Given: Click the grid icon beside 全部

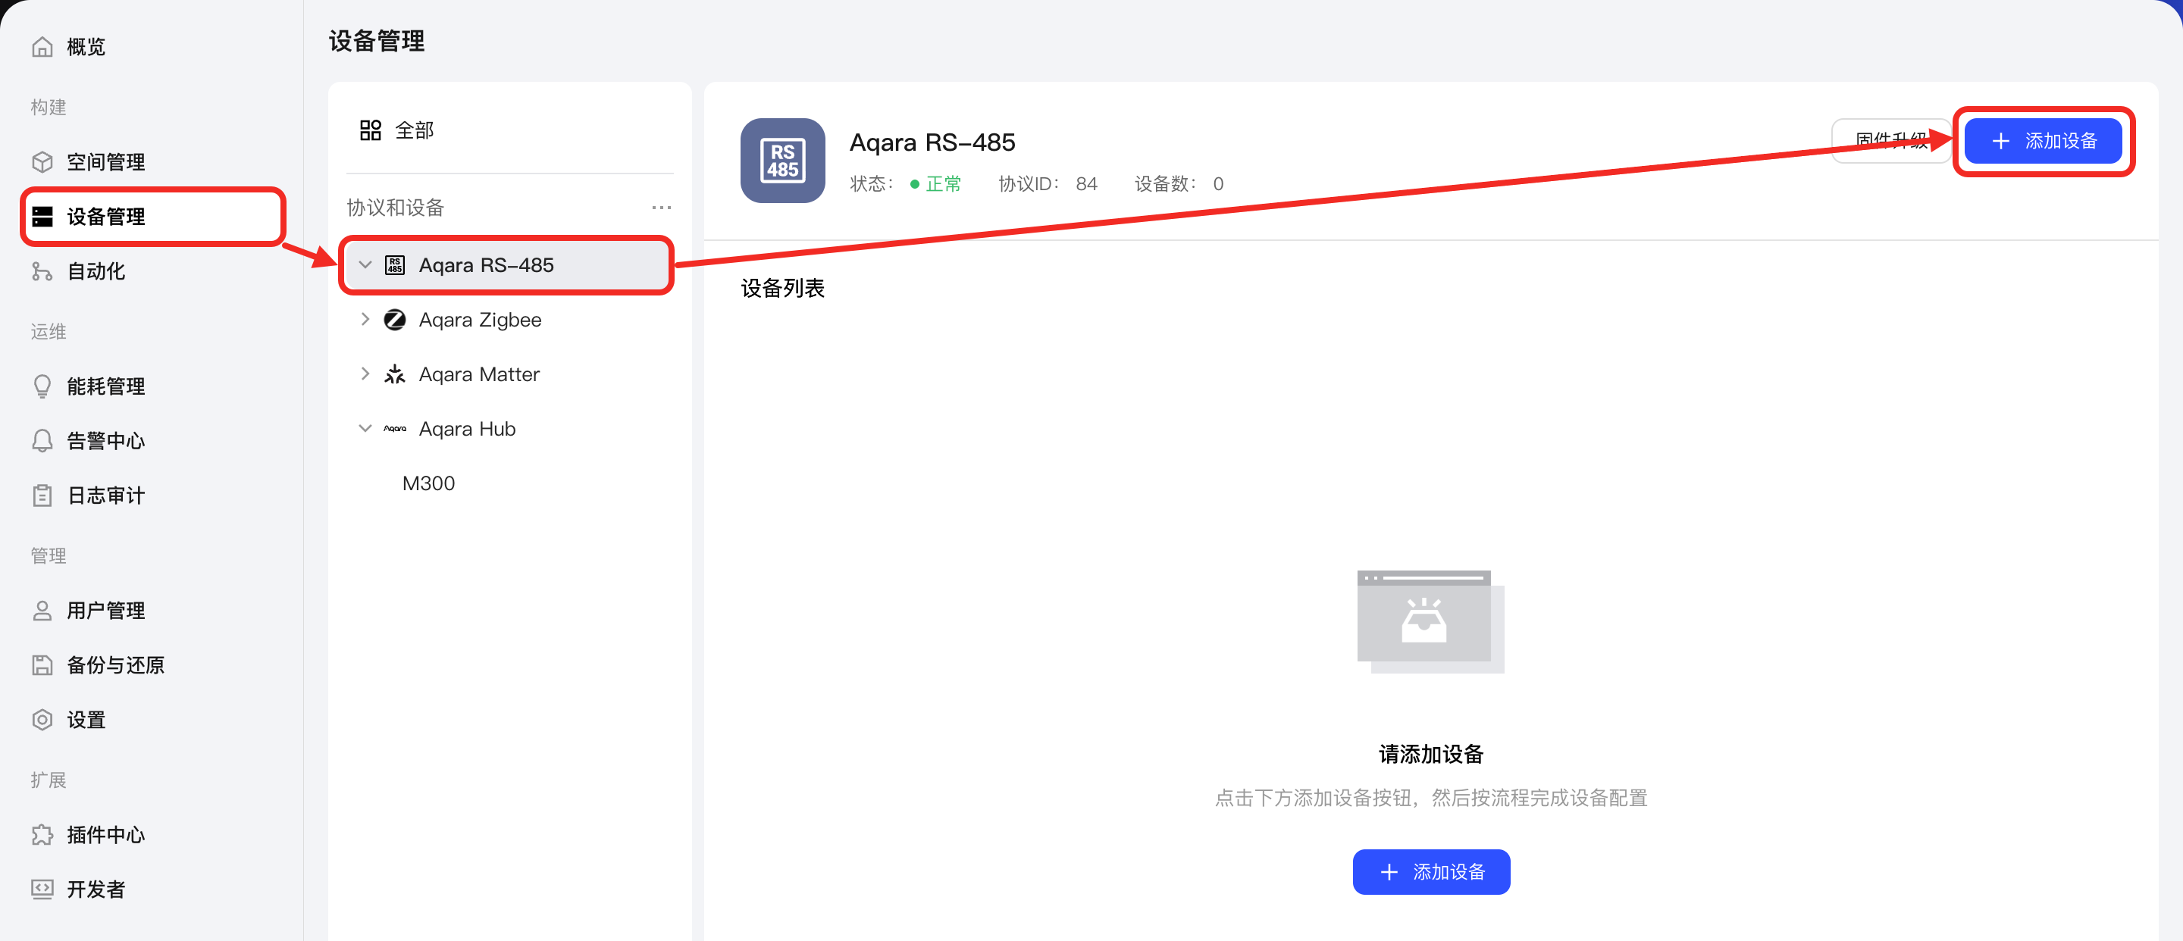Looking at the screenshot, I should (371, 130).
